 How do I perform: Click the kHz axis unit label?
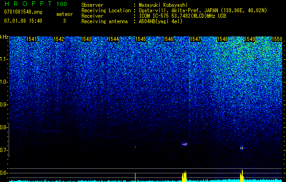tap(4, 37)
